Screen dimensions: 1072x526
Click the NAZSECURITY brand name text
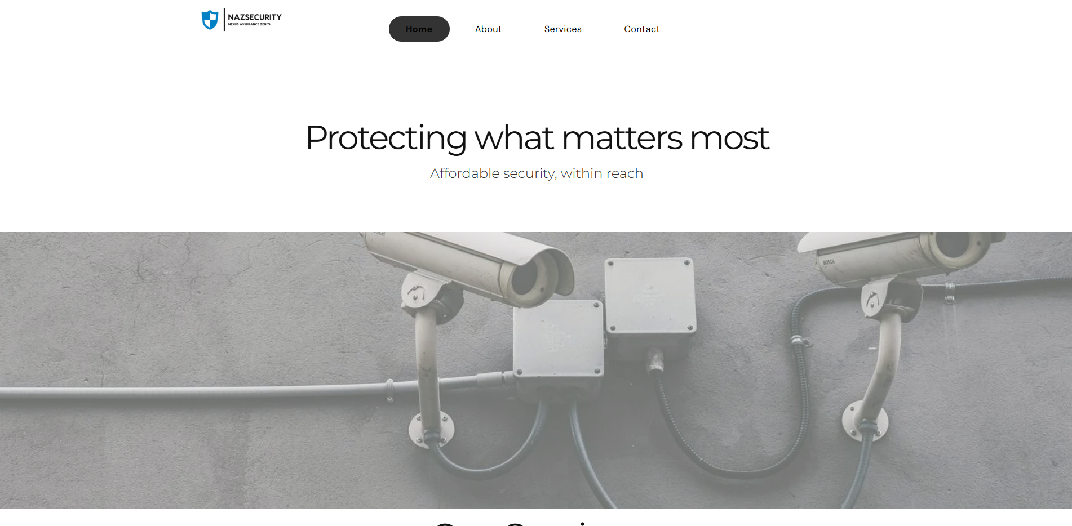pos(254,17)
